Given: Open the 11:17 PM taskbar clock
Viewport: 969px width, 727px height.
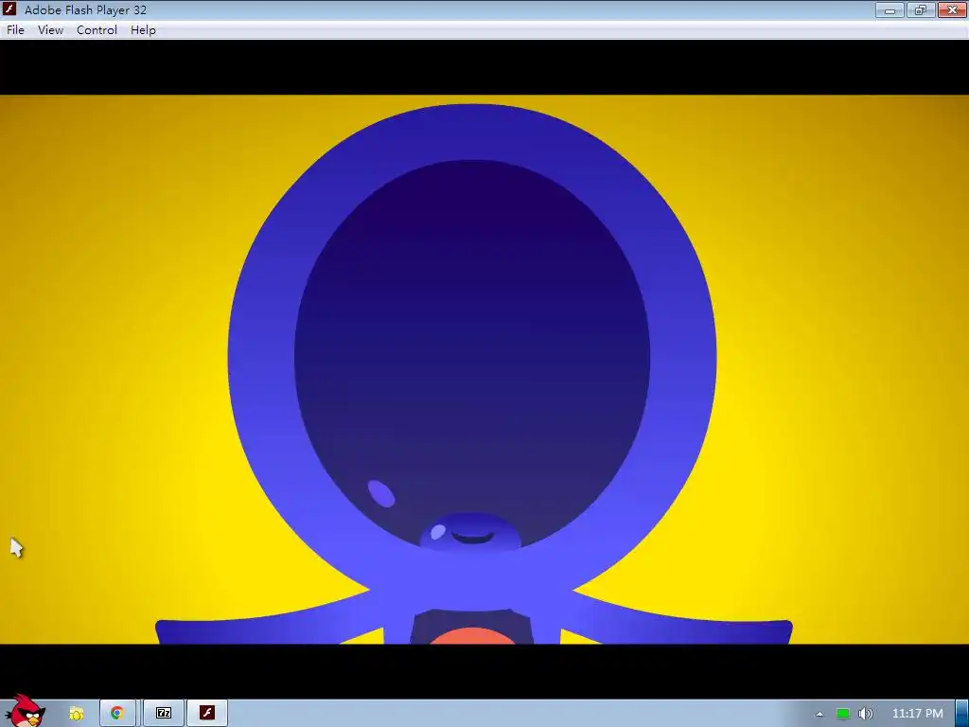Looking at the screenshot, I should 918,714.
